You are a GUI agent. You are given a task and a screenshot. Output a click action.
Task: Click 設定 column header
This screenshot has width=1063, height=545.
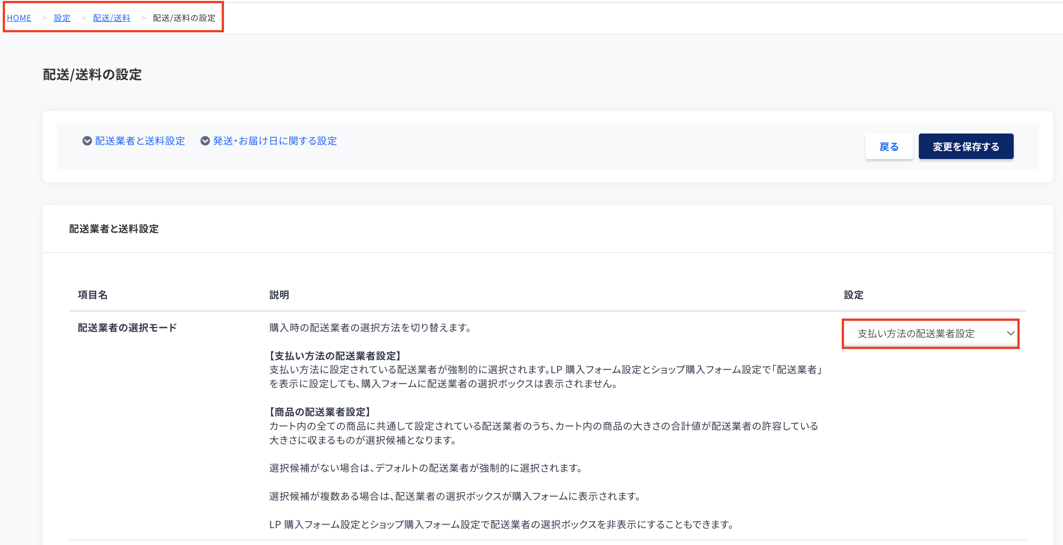click(854, 295)
